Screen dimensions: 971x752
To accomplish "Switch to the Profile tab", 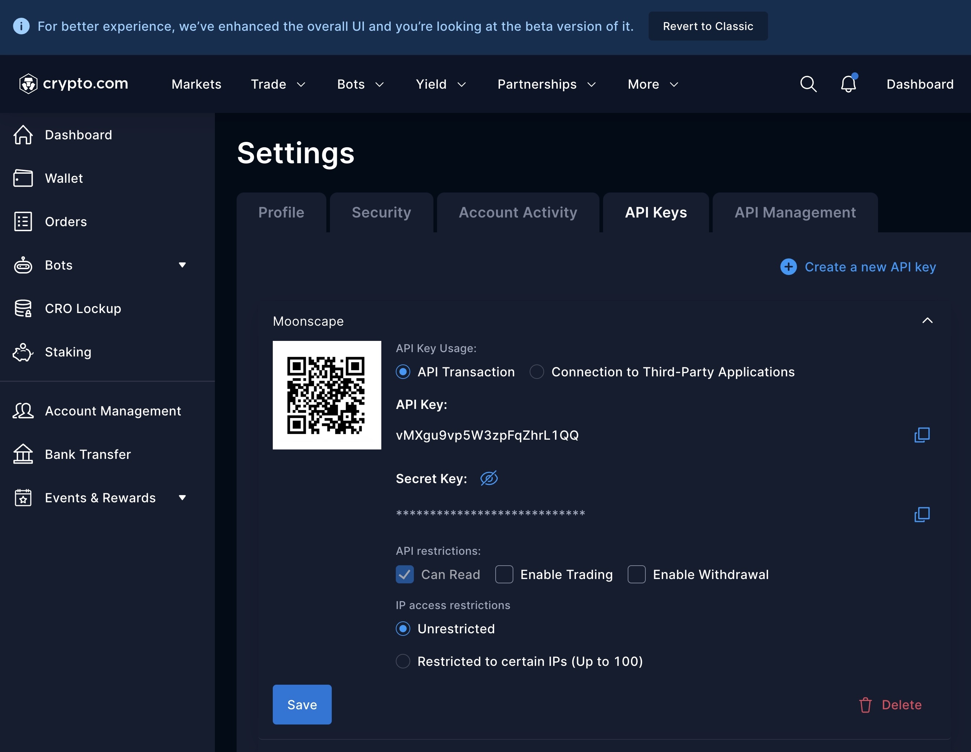I will [281, 212].
